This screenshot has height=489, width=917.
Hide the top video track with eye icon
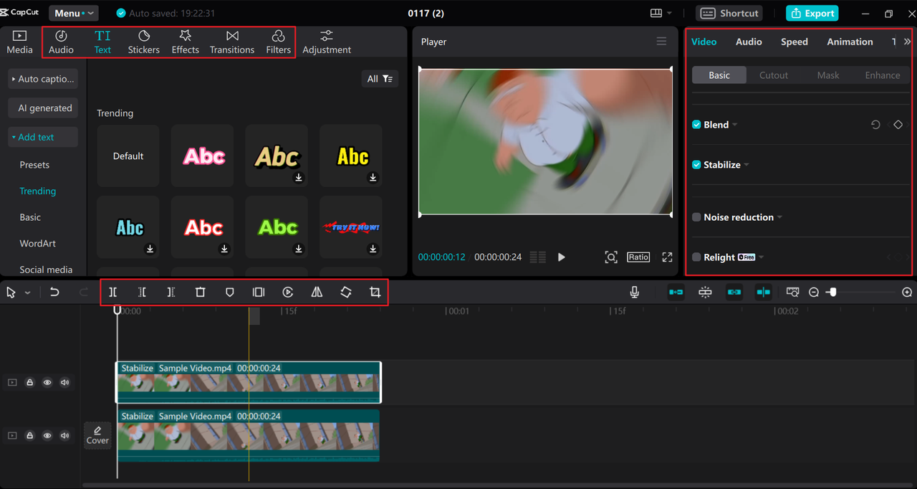[x=47, y=382]
